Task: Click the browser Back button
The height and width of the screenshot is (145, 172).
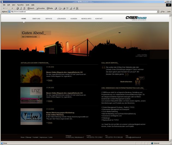Action: pyautogui.click(x=4, y=8)
